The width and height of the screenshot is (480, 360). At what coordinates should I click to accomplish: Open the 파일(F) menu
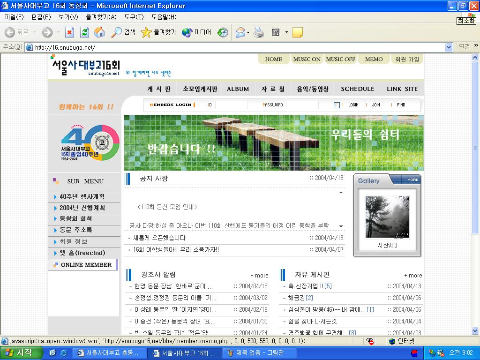(x=14, y=17)
